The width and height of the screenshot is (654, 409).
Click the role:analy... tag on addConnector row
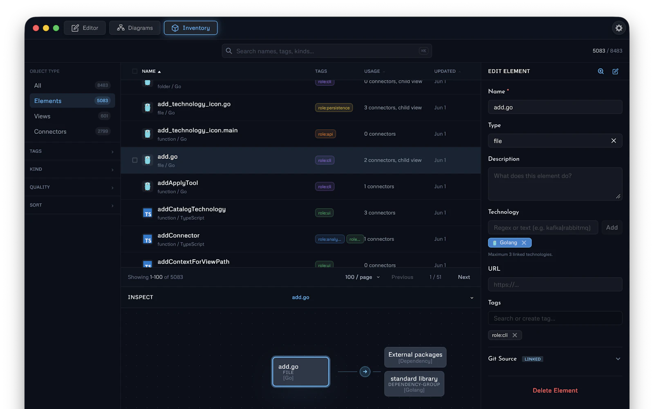click(x=329, y=239)
